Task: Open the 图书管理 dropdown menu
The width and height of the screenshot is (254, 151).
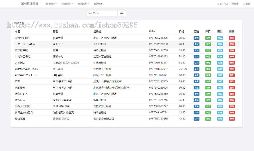Action: tap(51, 4)
